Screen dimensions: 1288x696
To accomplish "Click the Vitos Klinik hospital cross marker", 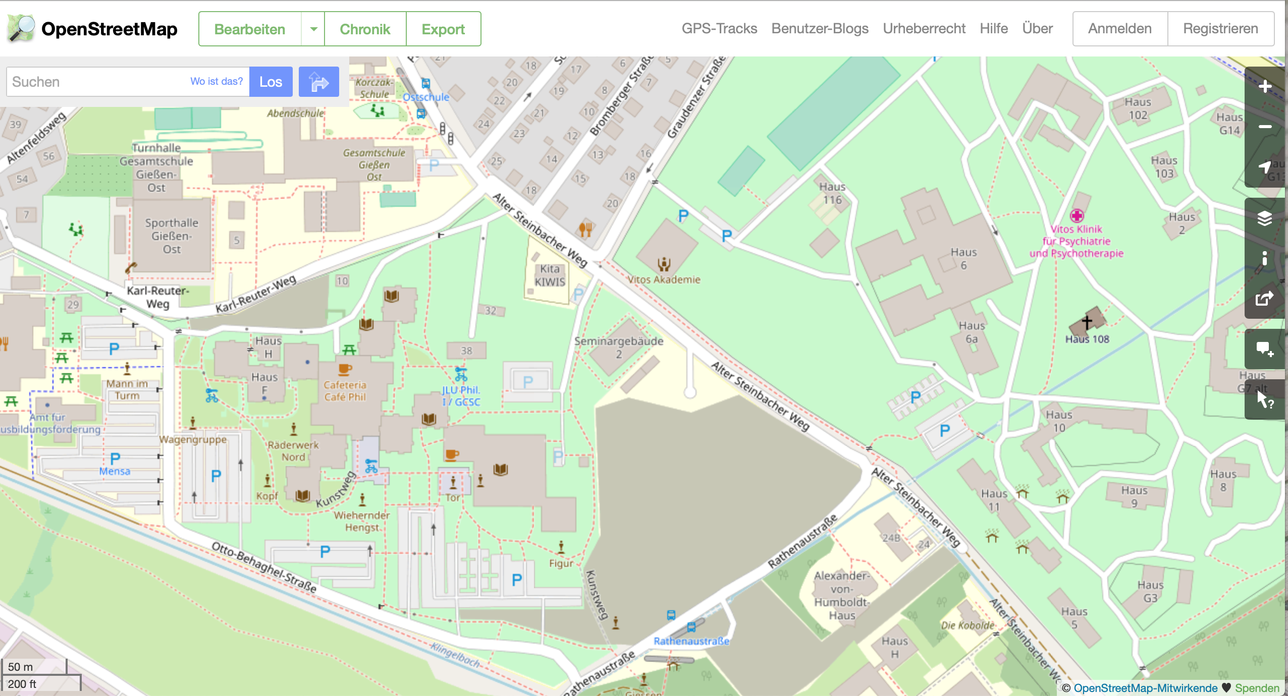I will pyautogui.click(x=1077, y=216).
